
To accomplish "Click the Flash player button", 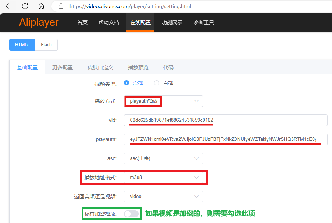I will [x=46, y=45].
